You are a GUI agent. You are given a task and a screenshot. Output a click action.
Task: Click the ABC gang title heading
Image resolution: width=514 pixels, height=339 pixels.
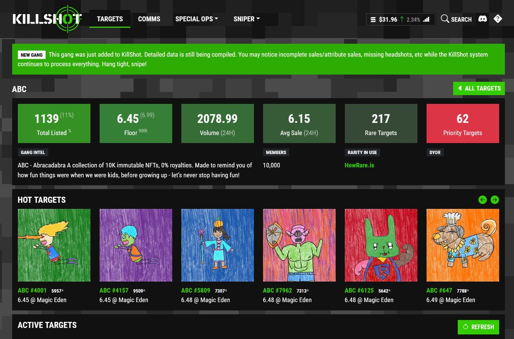click(x=19, y=89)
